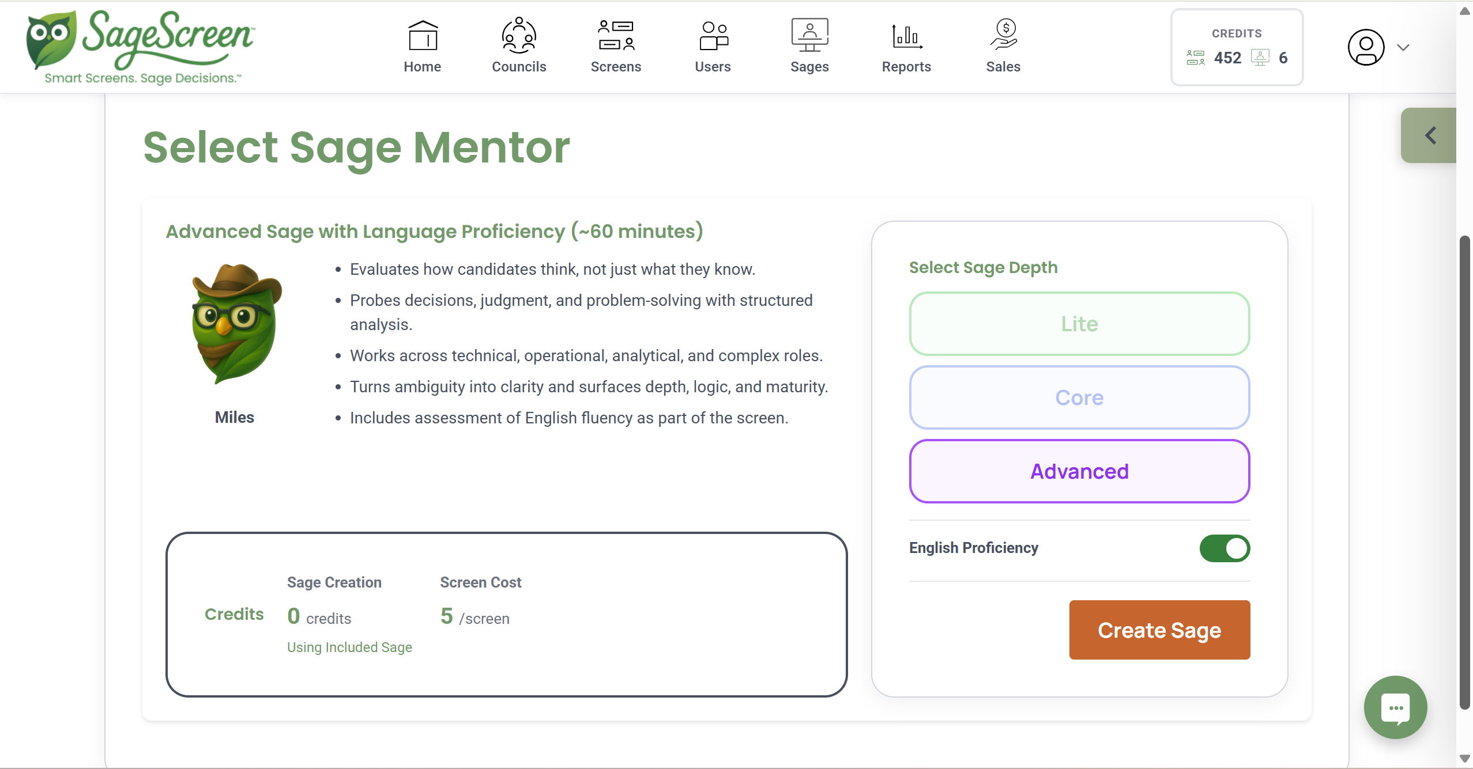The height and width of the screenshot is (769, 1473).
Task: Expand the account dropdown arrow
Action: 1403,48
